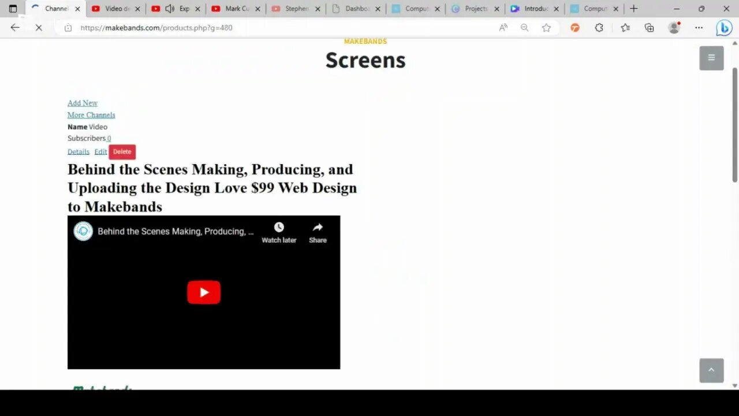
Task: Switch to the Introduc tab
Action: pos(535,9)
